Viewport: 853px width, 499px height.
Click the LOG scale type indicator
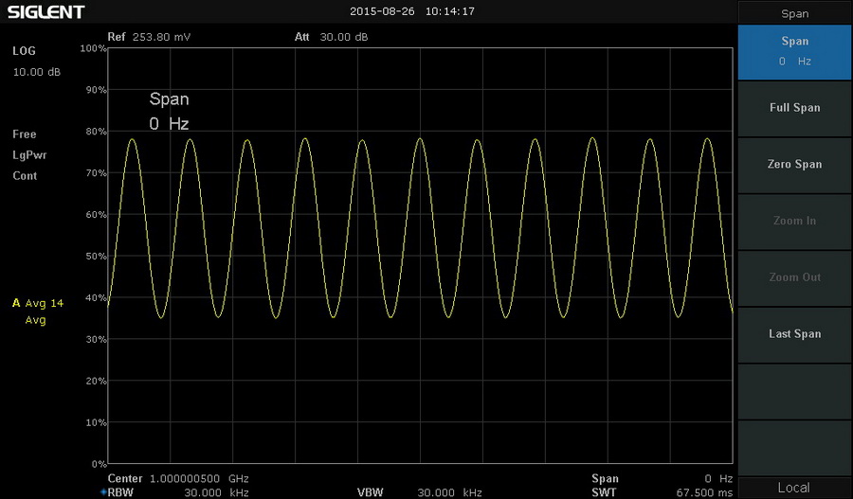(x=24, y=51)
